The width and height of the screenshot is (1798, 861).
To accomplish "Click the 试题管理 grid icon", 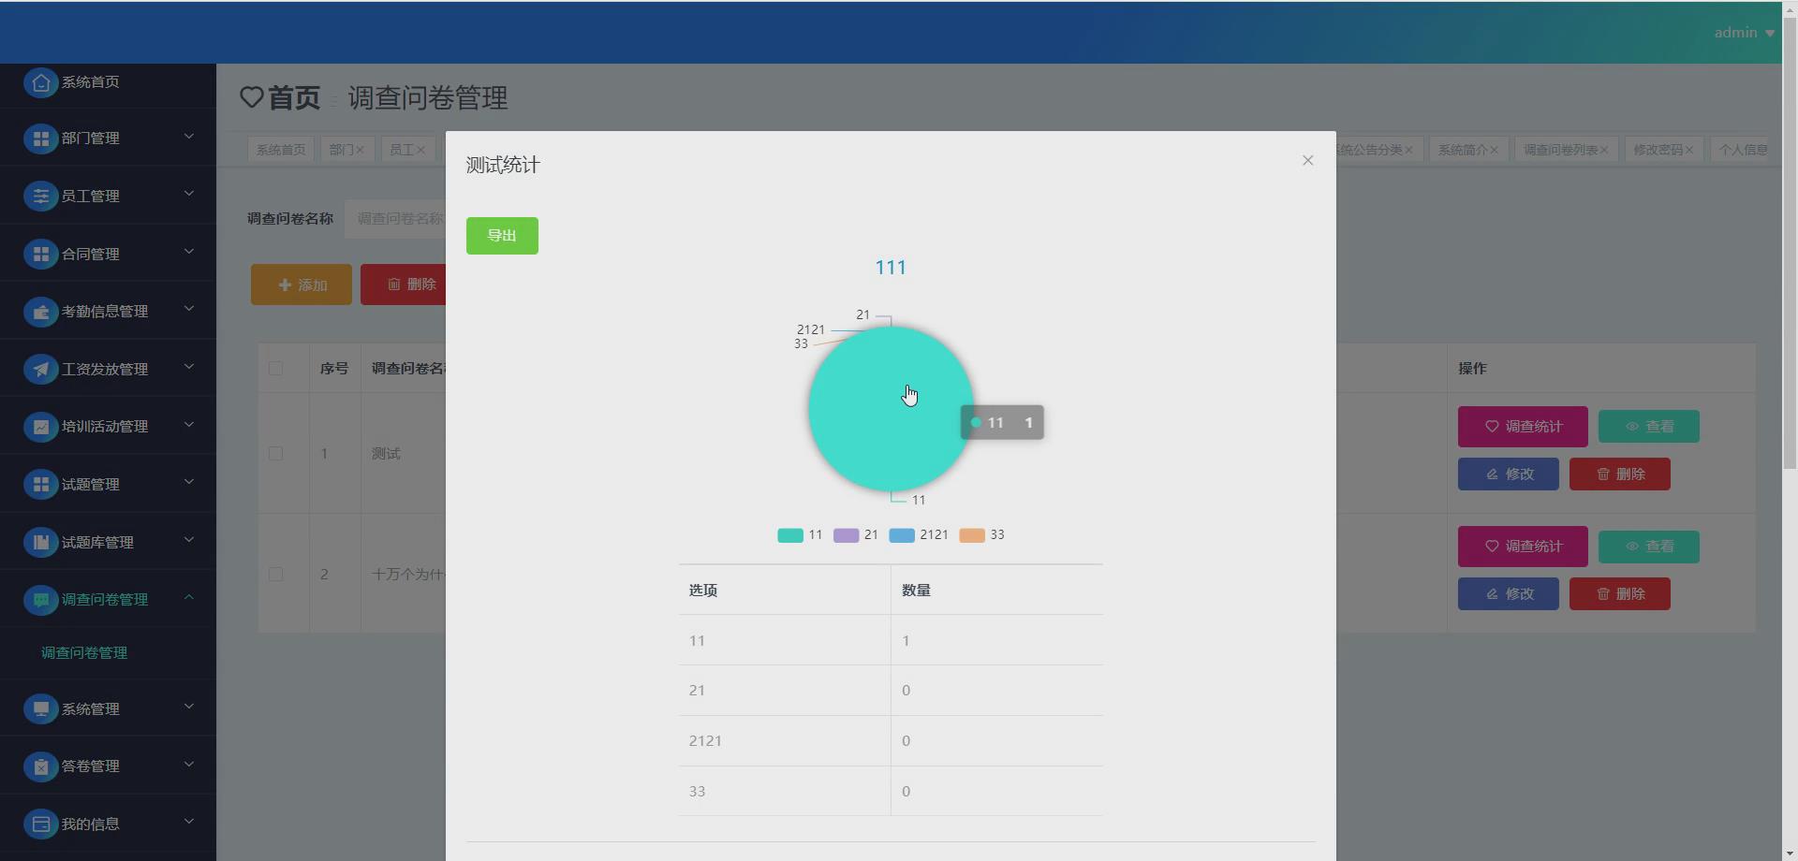I will click(x=40, y=485).
